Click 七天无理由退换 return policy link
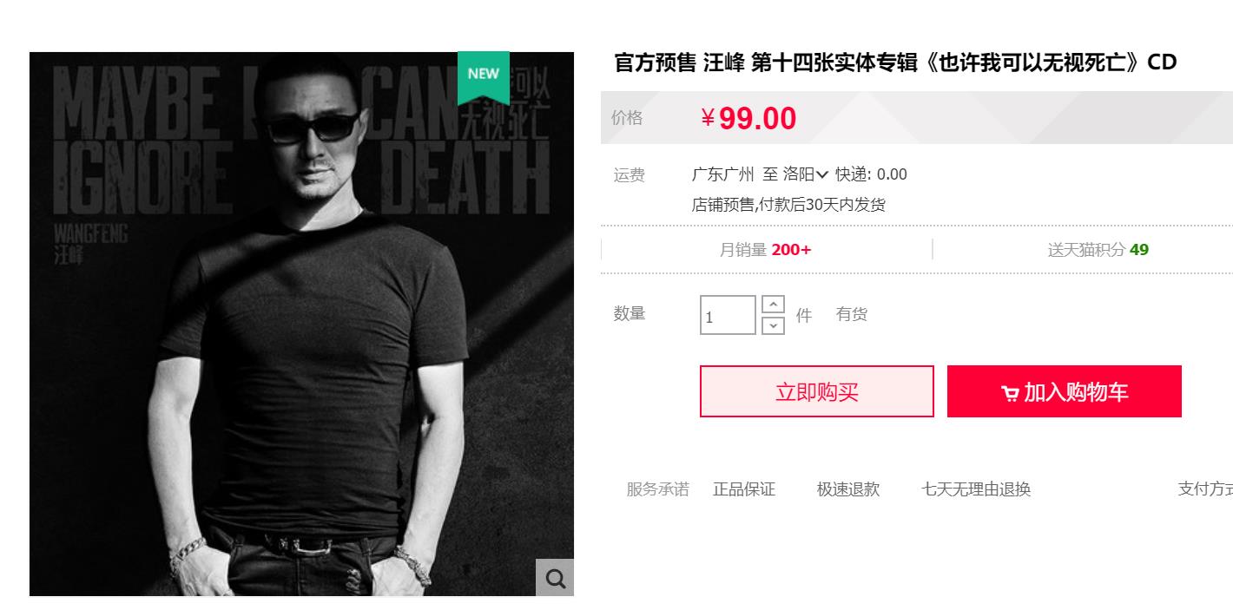1233x610 pixels. point(976,489)
